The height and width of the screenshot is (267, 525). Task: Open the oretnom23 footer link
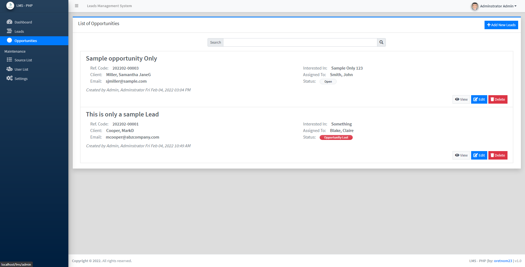[x=503, y=261]
